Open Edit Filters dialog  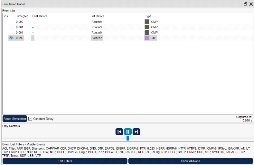[x=65, y=161]
